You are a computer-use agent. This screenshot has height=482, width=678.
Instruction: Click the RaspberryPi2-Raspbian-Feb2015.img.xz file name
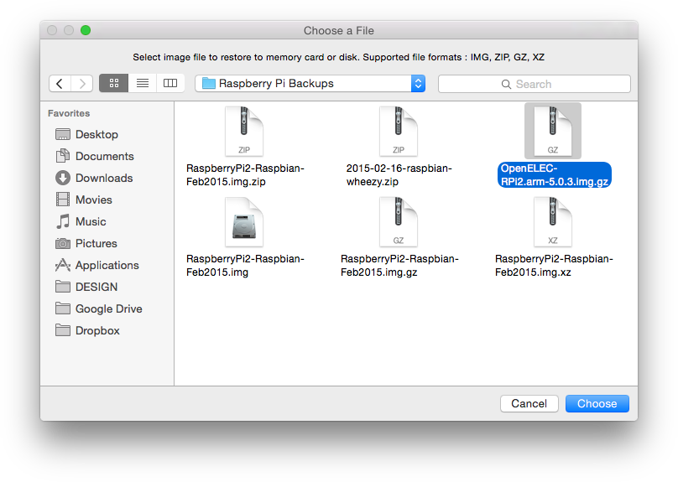pos(554,266)
